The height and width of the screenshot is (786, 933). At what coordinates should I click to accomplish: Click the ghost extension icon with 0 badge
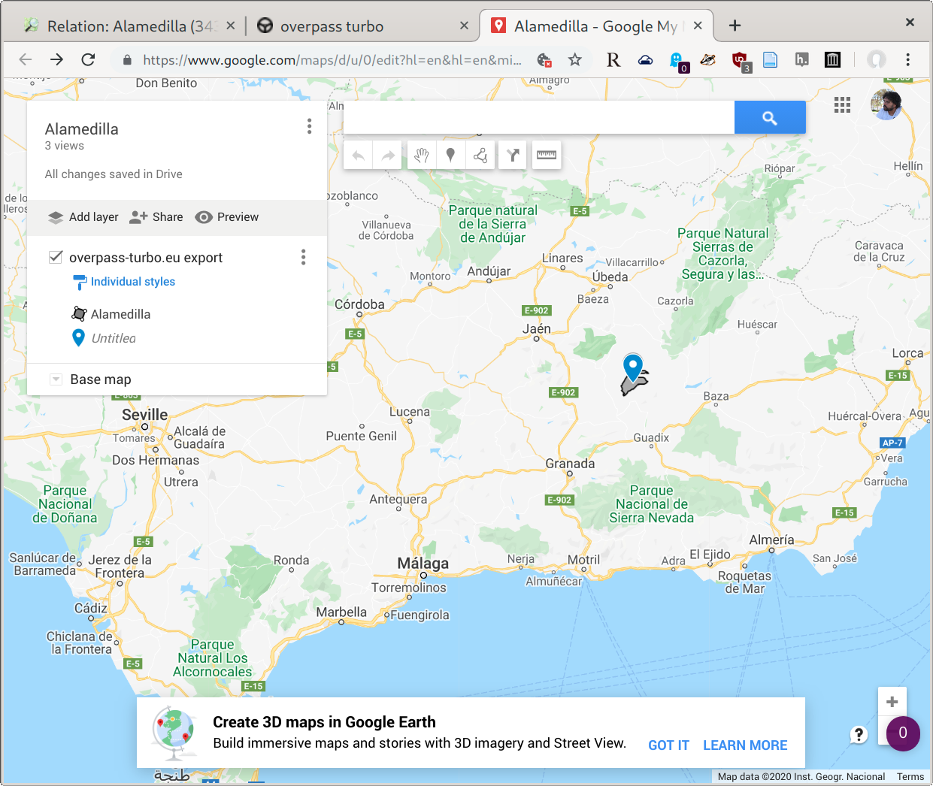[x=677, y=61]
